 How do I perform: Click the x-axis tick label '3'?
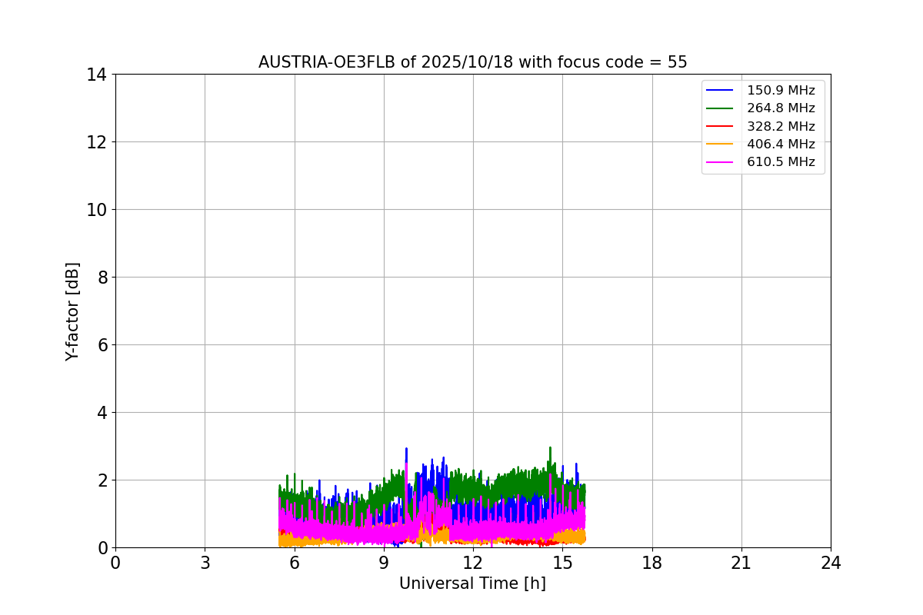click(205, 563)
